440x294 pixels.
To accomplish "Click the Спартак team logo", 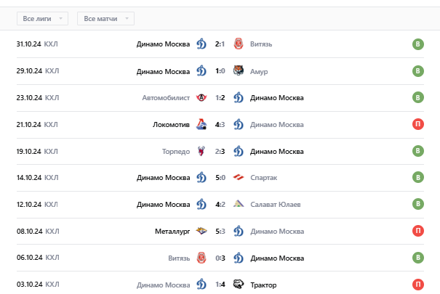I will click(238, 178).
